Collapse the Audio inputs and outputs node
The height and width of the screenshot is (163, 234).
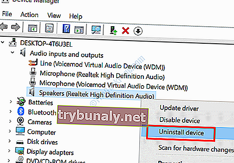tap(13, 52)
